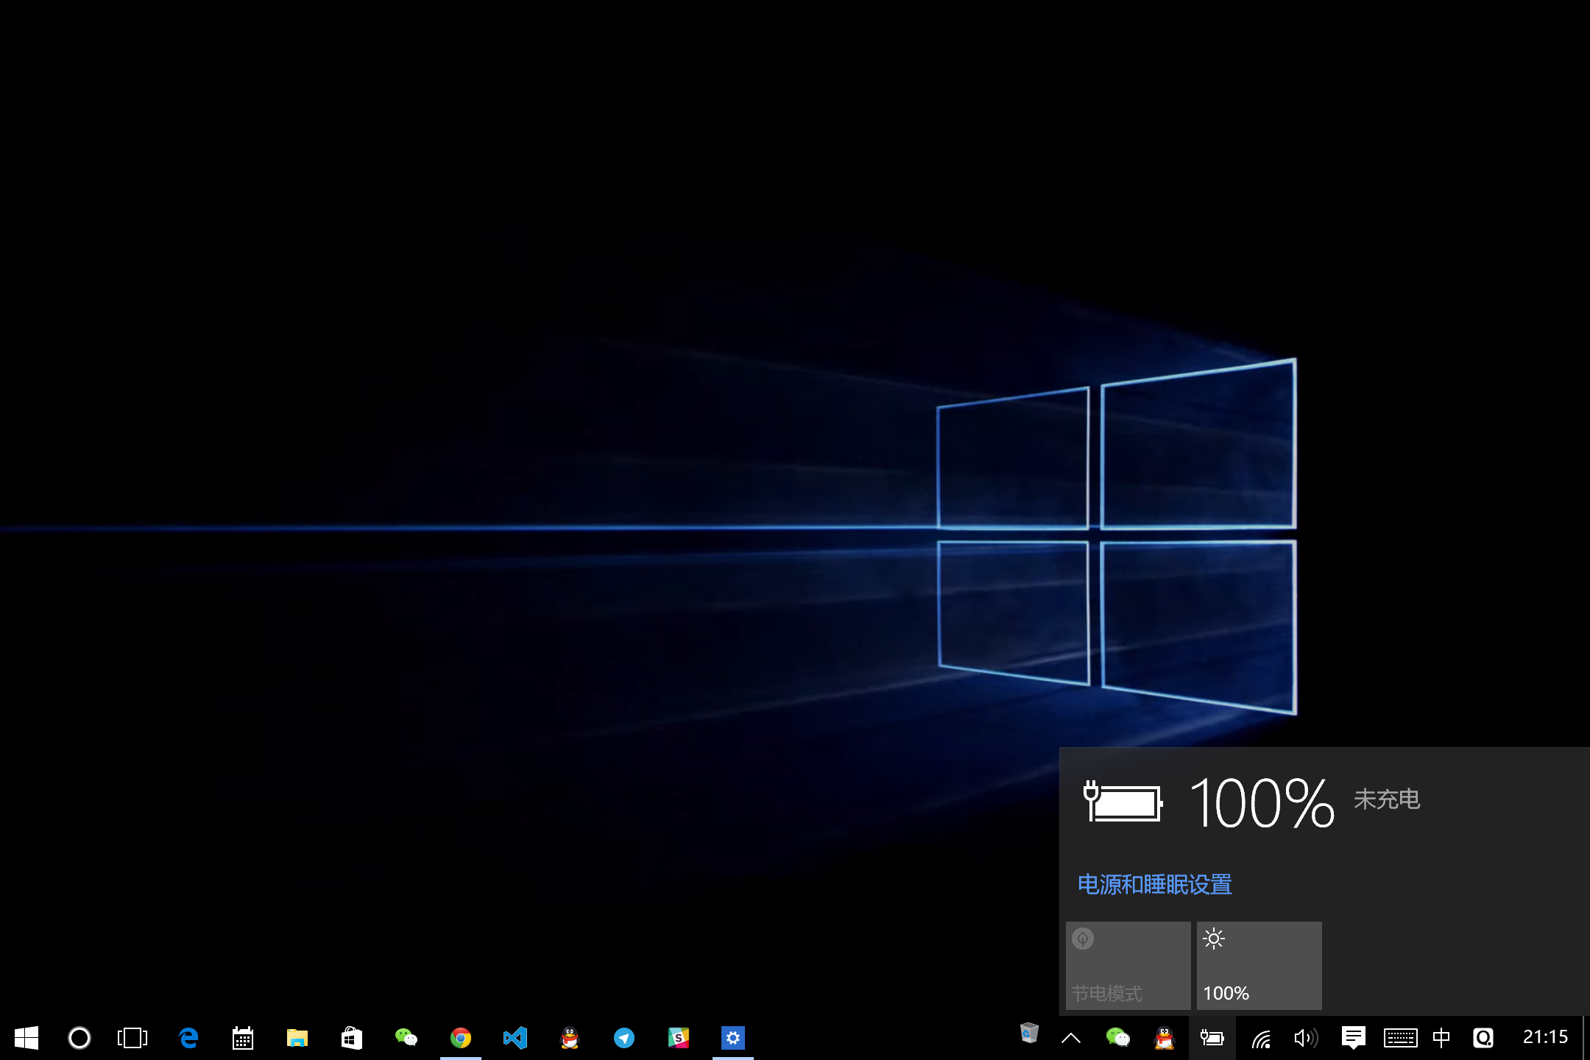Toggle 节电模式 battery saver tile
This screenshot has height=1060, width=1590.
1126,964
